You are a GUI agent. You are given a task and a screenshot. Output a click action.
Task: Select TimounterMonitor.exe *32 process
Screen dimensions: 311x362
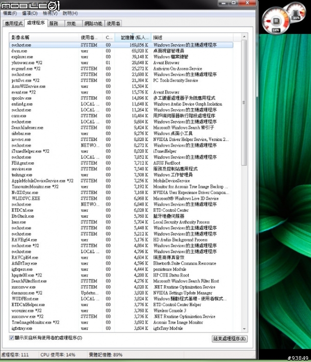click(x=121, y=187)
